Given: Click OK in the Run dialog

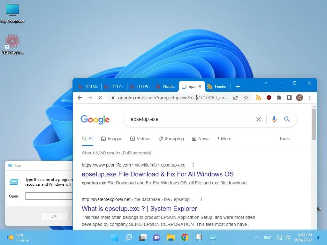Looking at the screenshot, I should click(54, 216).
